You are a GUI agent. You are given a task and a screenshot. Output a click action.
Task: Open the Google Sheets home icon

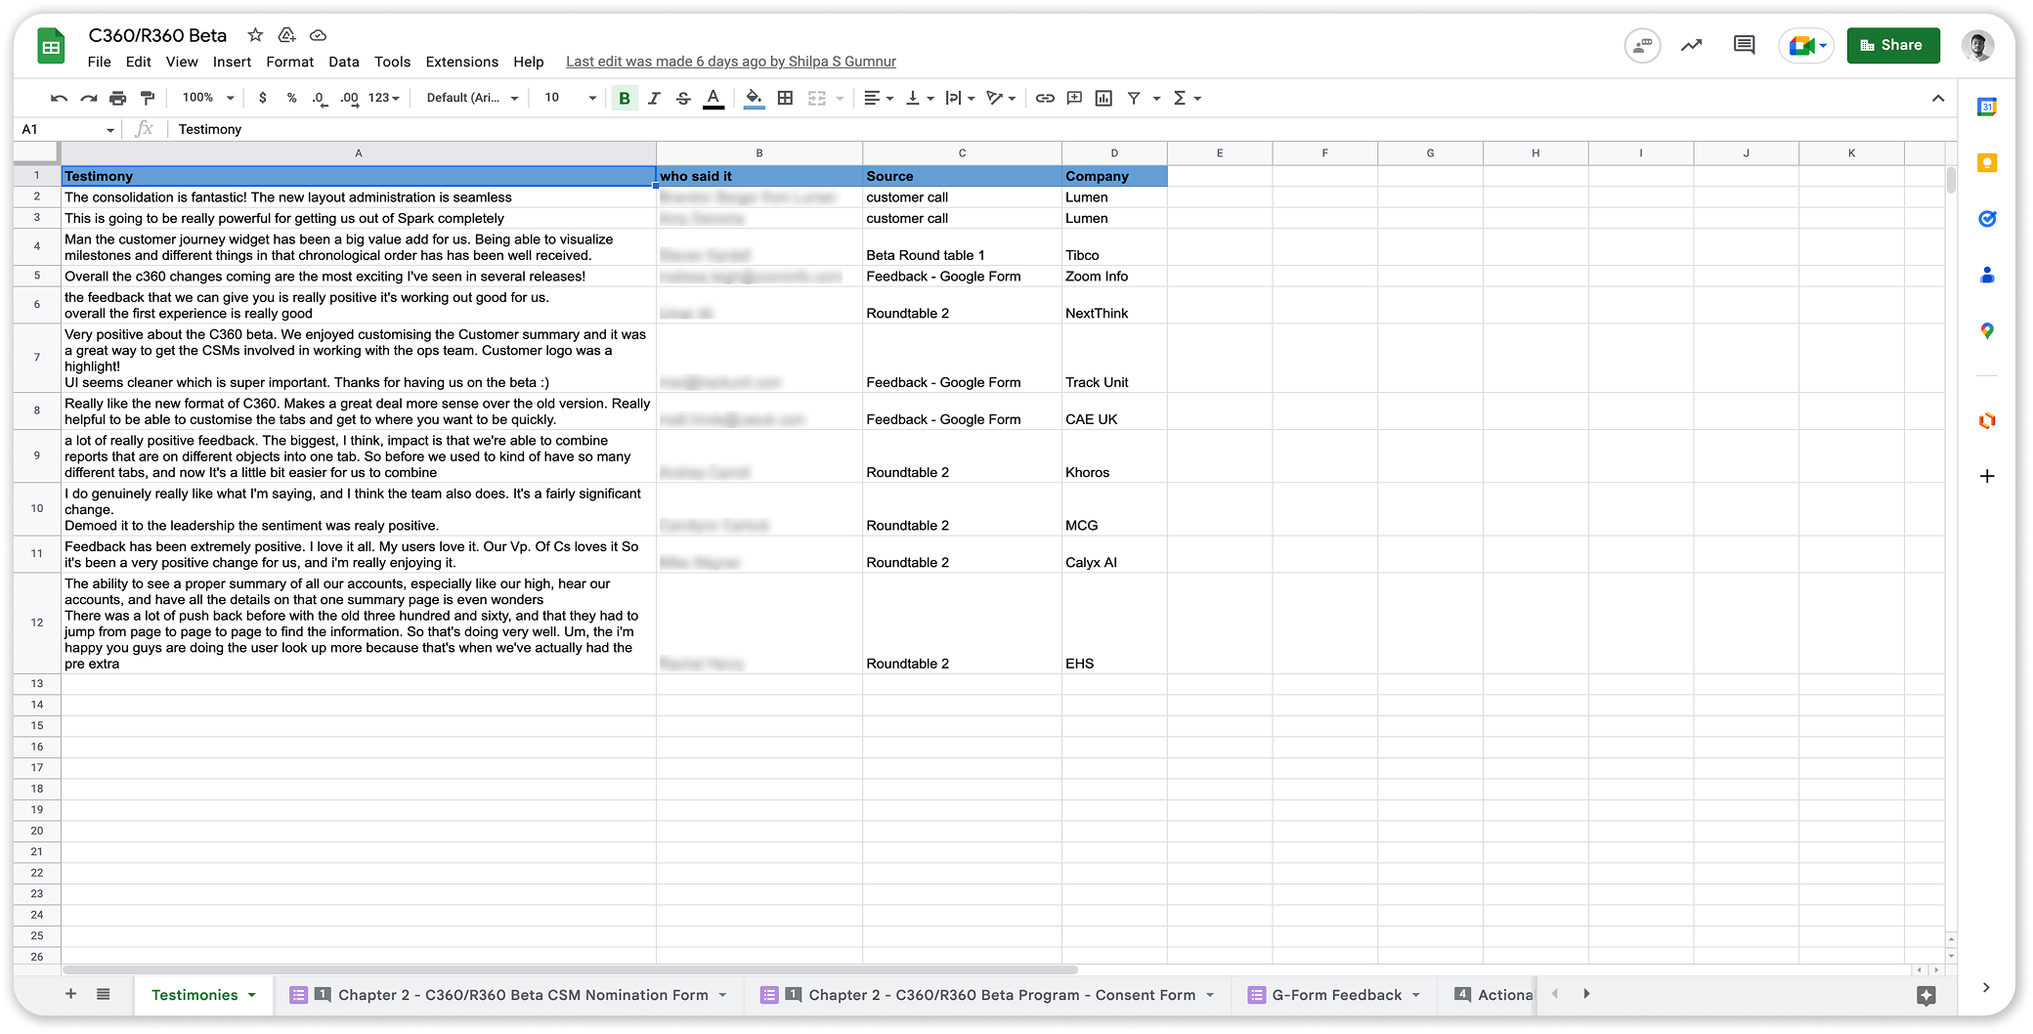pos(51,46)
